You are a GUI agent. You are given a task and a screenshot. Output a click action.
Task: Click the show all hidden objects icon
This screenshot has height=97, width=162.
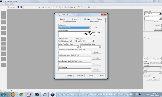[59, 7]
